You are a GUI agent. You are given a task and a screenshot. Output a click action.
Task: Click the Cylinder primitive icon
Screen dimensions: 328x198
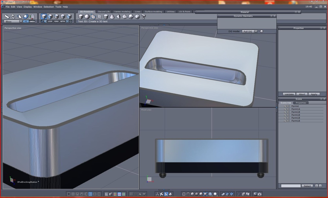(x=106, y=17)
